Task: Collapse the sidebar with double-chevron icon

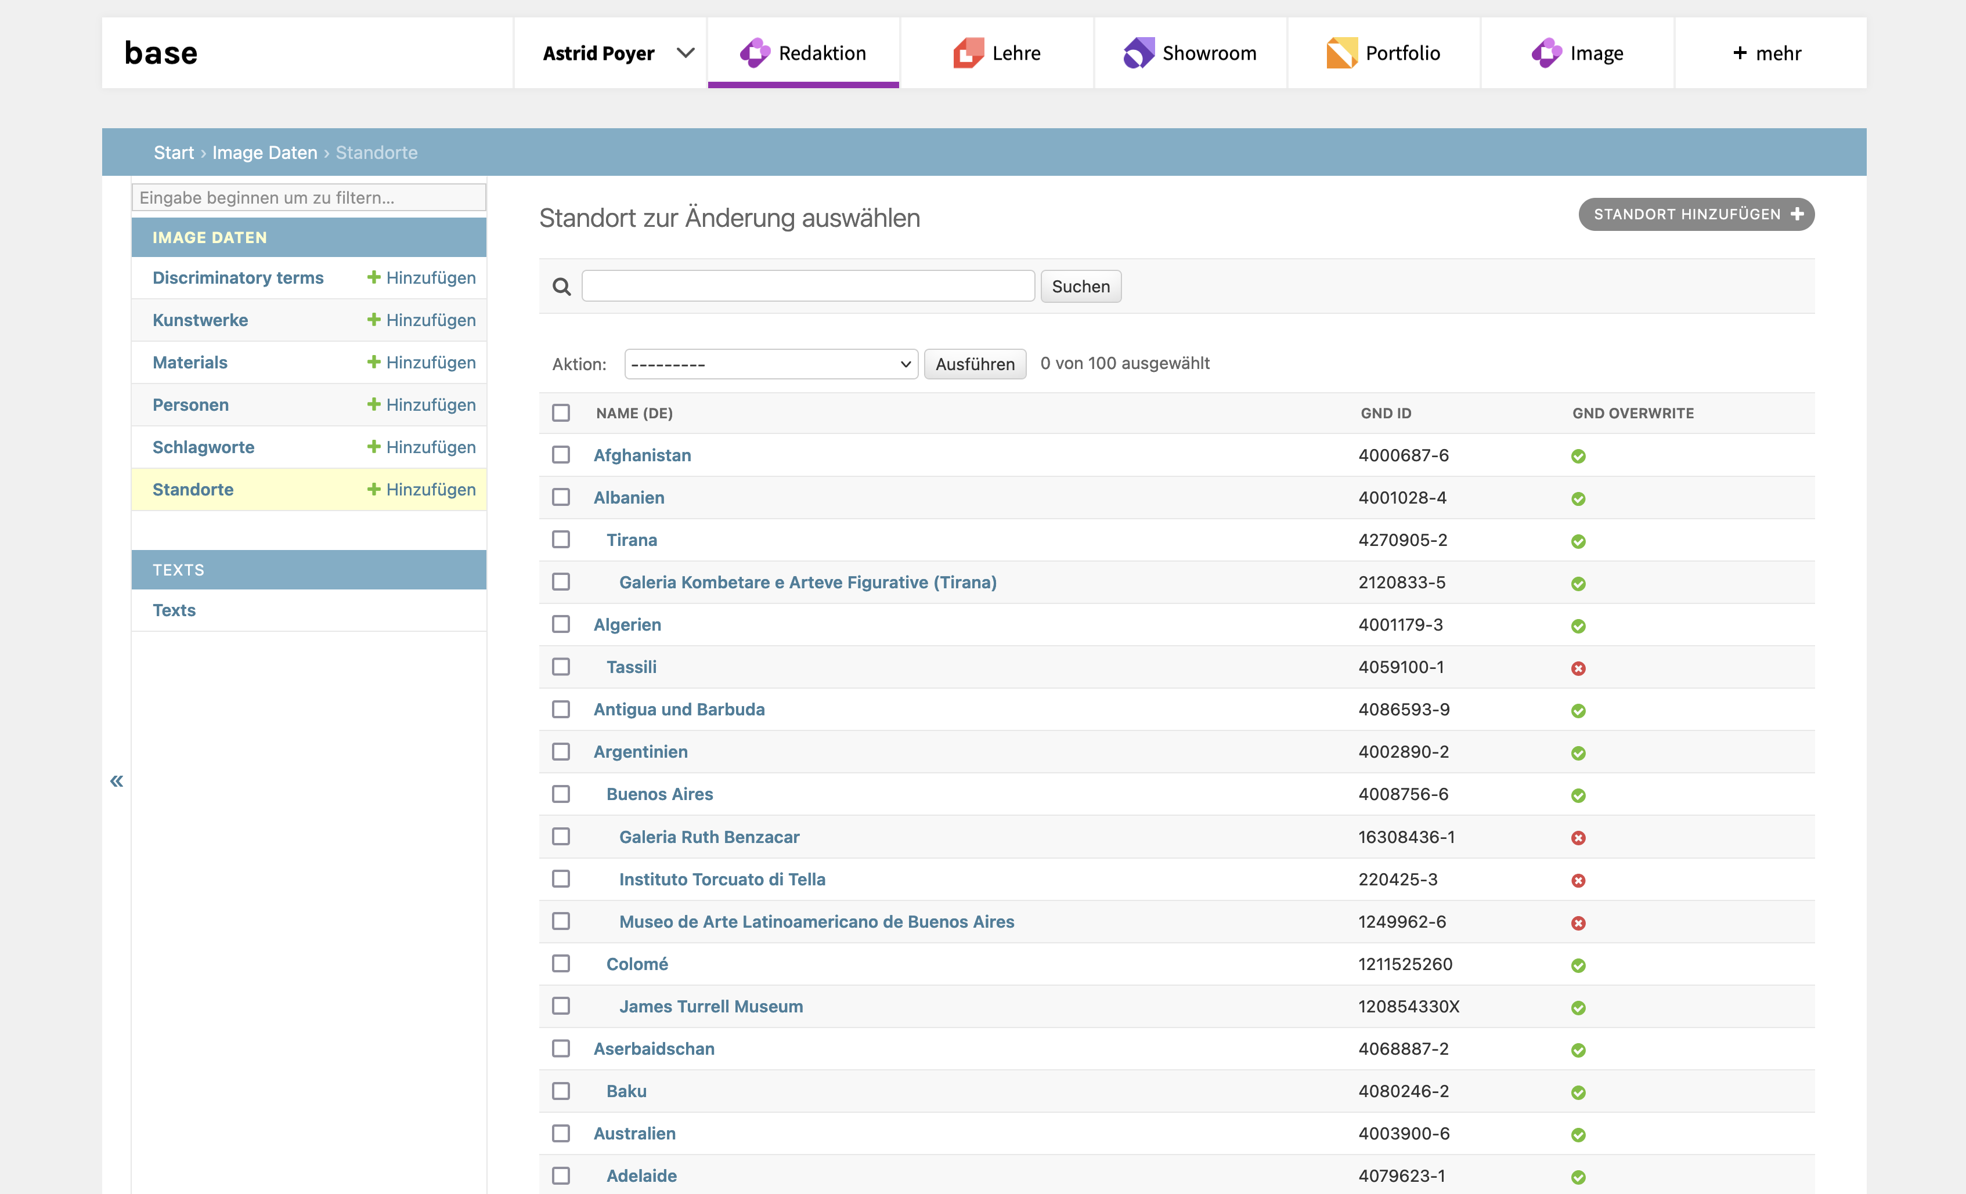Action: click(117, 781)
